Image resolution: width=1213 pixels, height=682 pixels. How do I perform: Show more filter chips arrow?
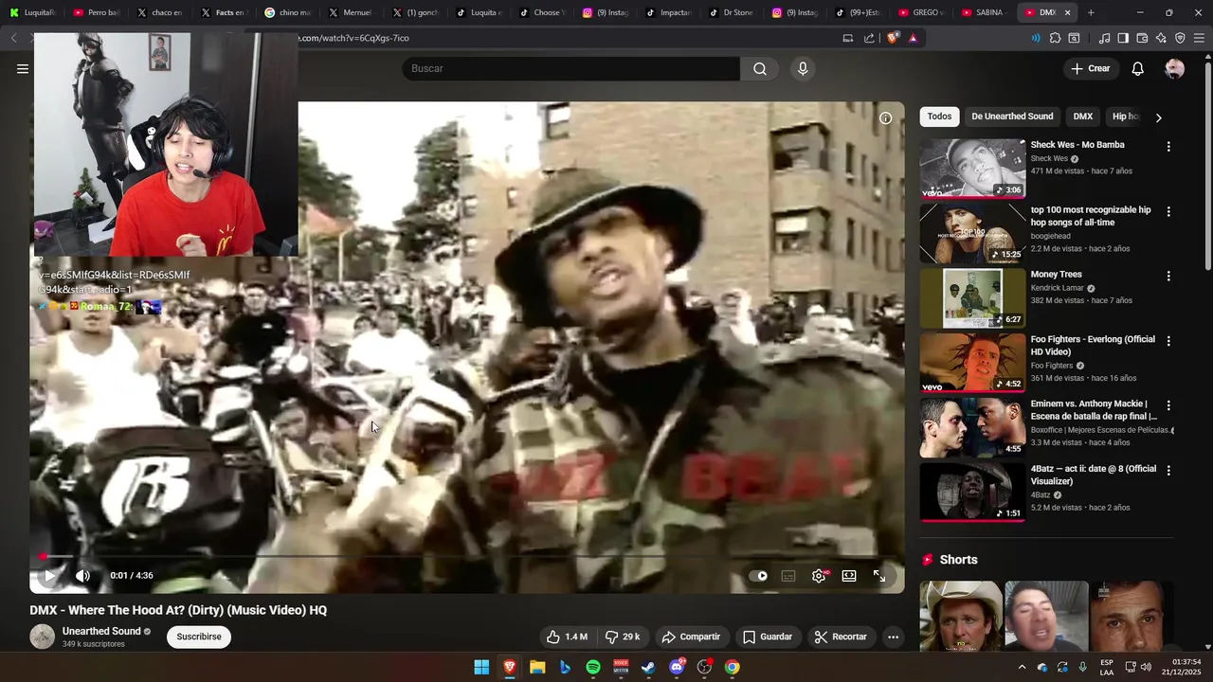click(x=1158, y=117)
